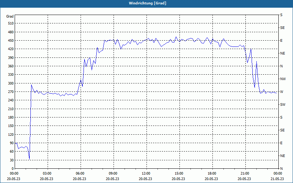Select the 480 y-axis value
The height and width of the screenshot is (183, 293).
click(11, 32)
